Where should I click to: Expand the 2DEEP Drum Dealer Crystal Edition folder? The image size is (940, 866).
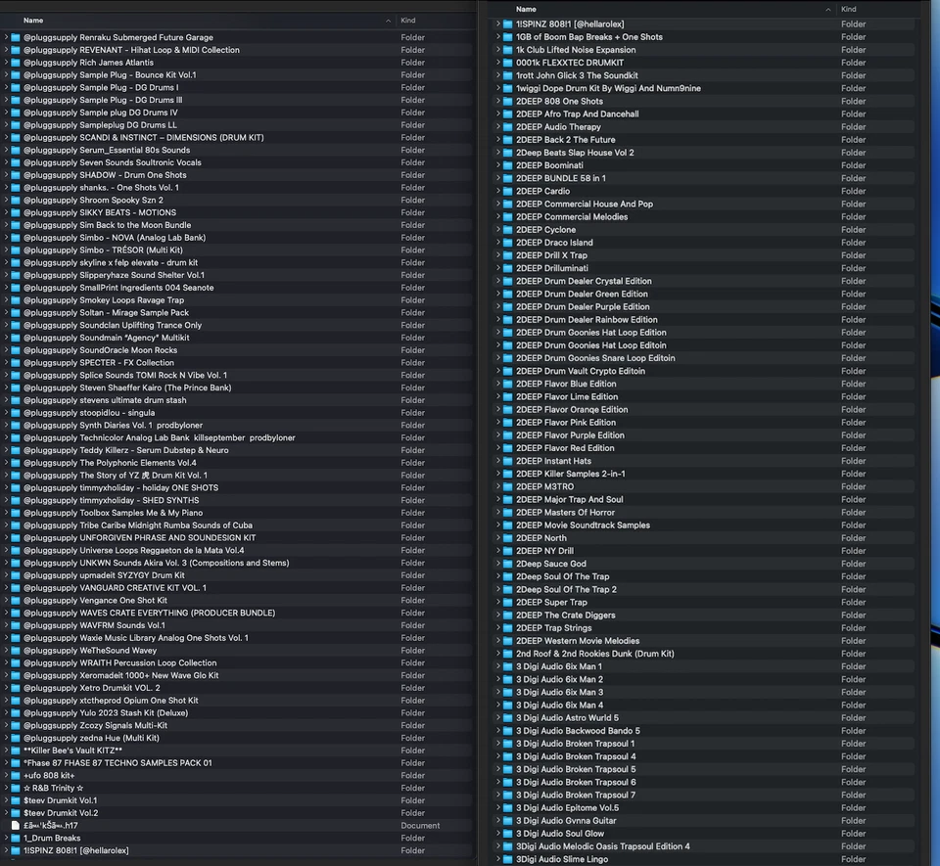coord(497,281)
